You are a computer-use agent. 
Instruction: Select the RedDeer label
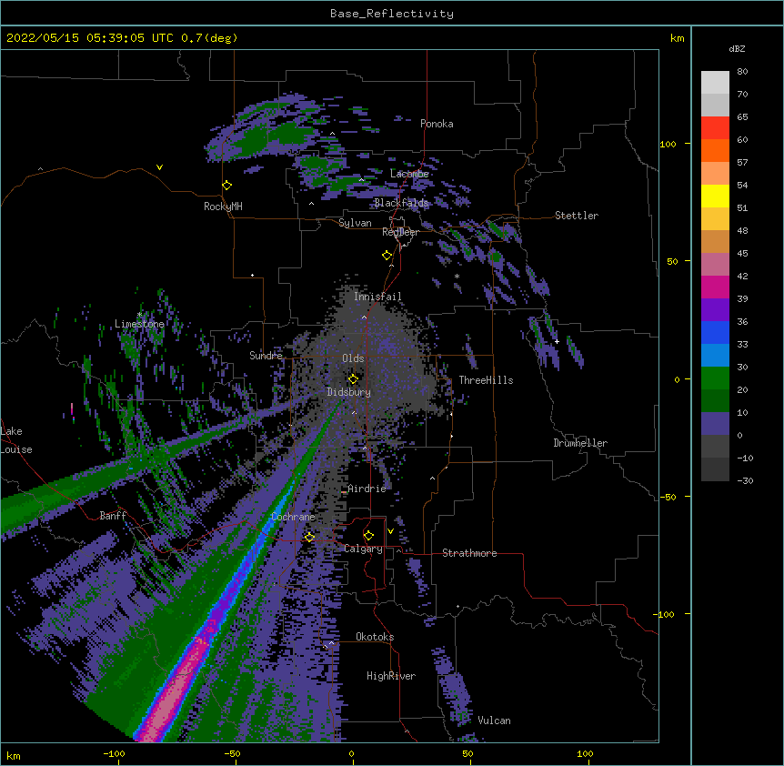click(x=400, y=232)
